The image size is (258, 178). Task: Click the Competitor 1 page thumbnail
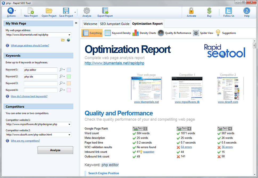pos(187,88)
